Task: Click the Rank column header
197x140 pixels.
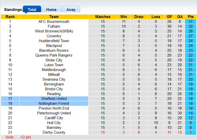Action: [10, 17]
